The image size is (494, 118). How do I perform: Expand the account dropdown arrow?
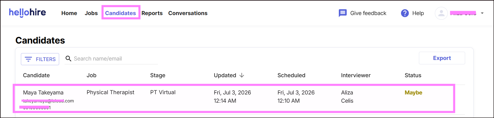tap(482, 13)
